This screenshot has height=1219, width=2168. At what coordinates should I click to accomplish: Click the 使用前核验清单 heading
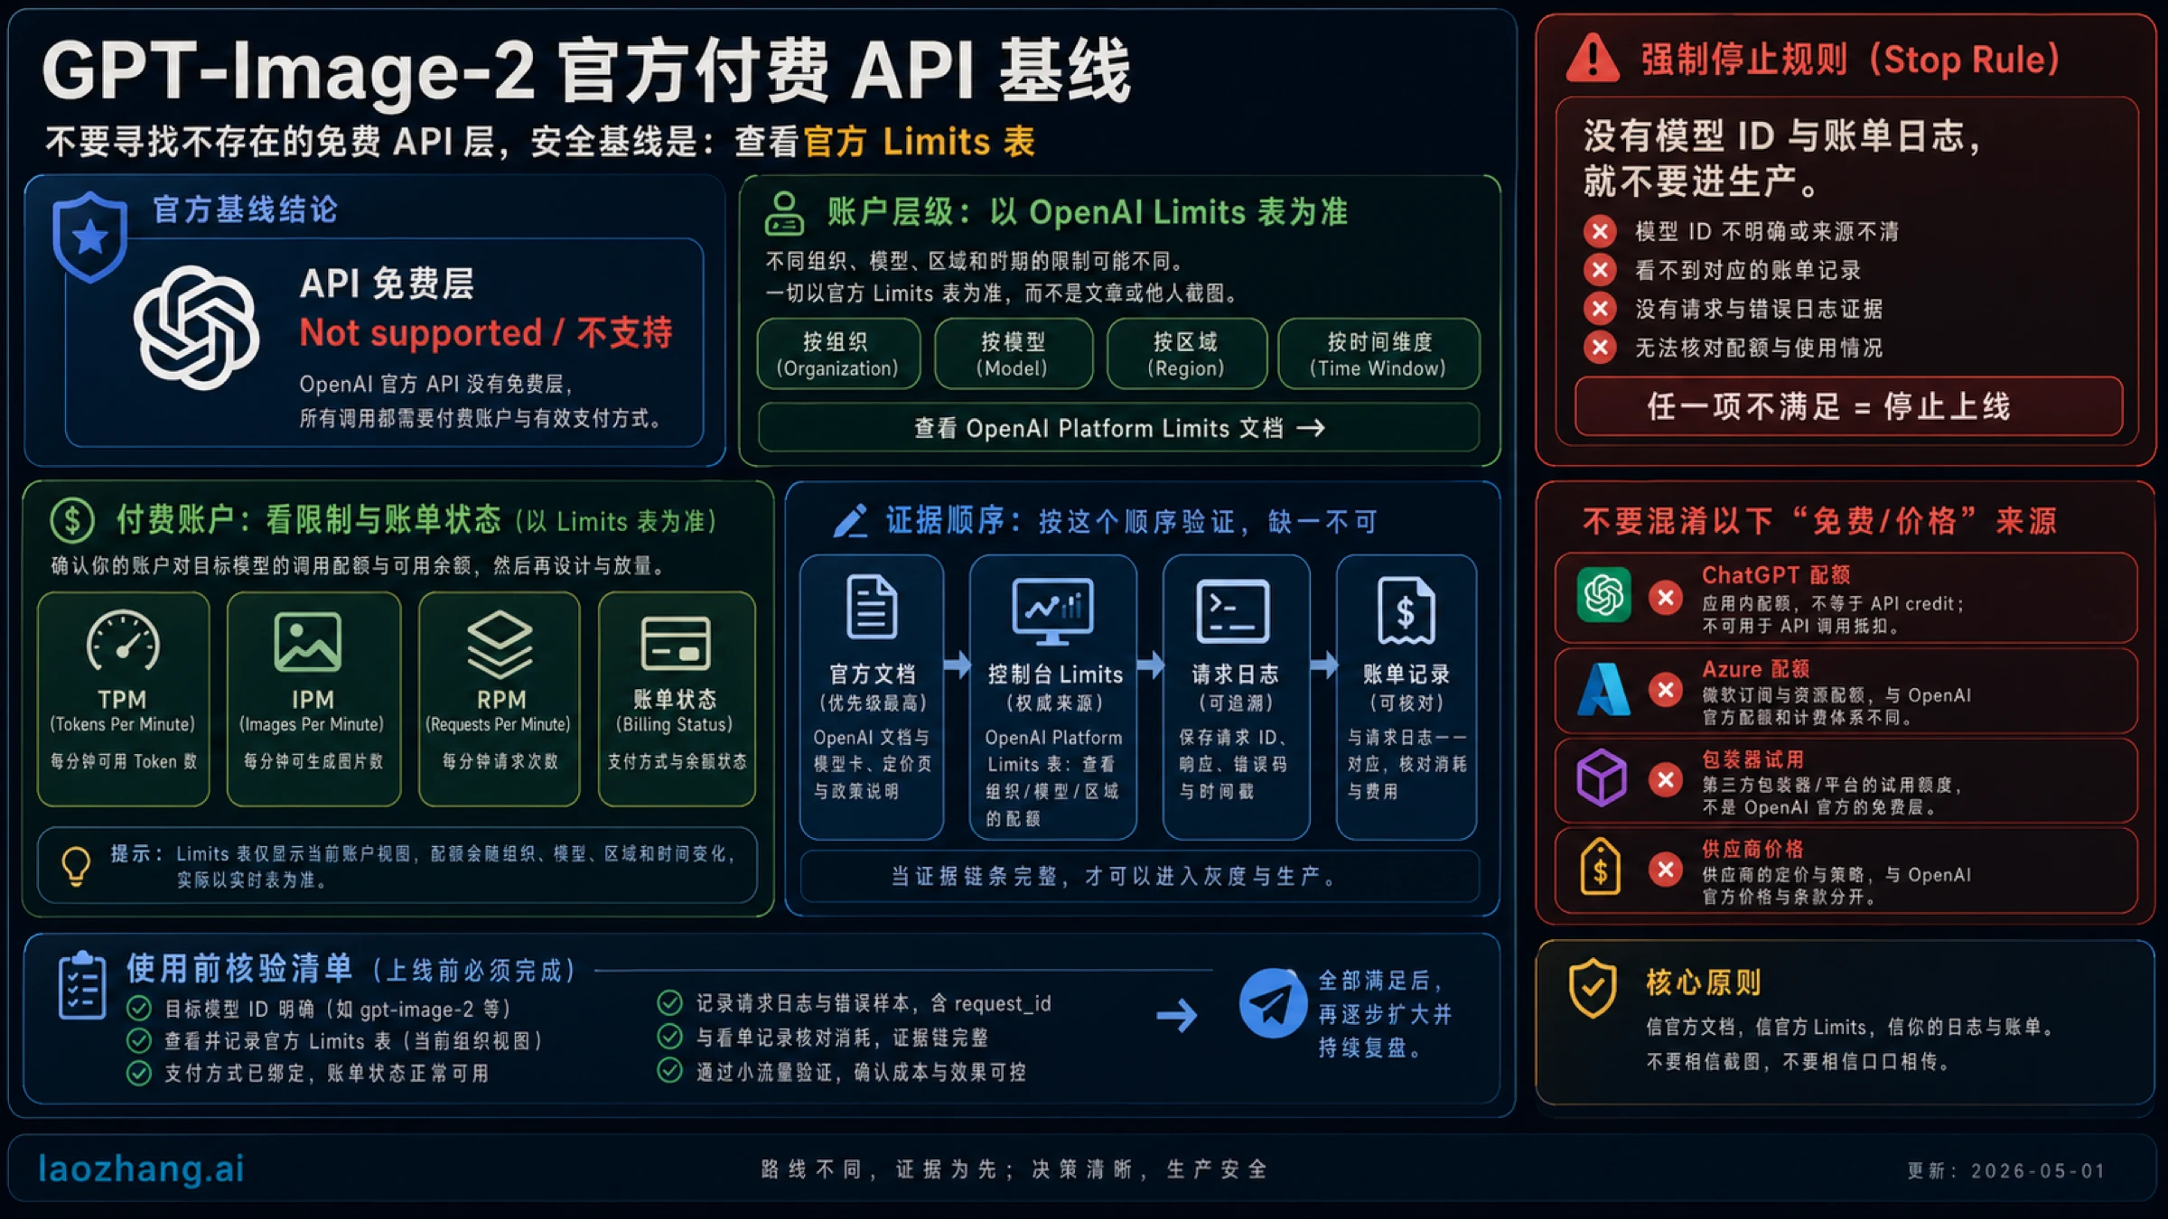[239, 968]
